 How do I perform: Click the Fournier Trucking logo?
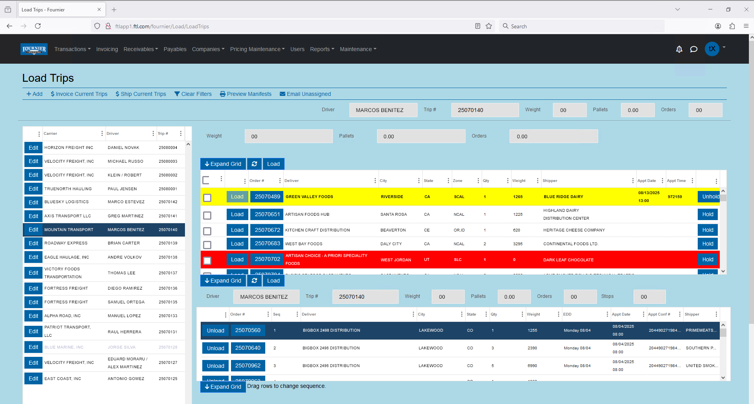(x=34, y=49)
